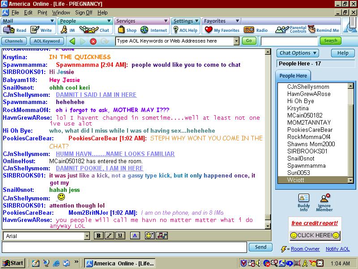This screenshot has height=269, width=358.
Task: Click the volume speaker tray icon
Action: coord(258,264)
